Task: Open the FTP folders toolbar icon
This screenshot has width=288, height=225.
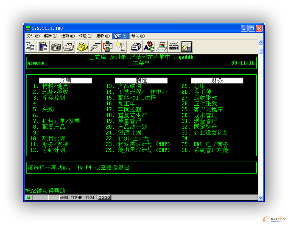Action: [x=120, y=47]
